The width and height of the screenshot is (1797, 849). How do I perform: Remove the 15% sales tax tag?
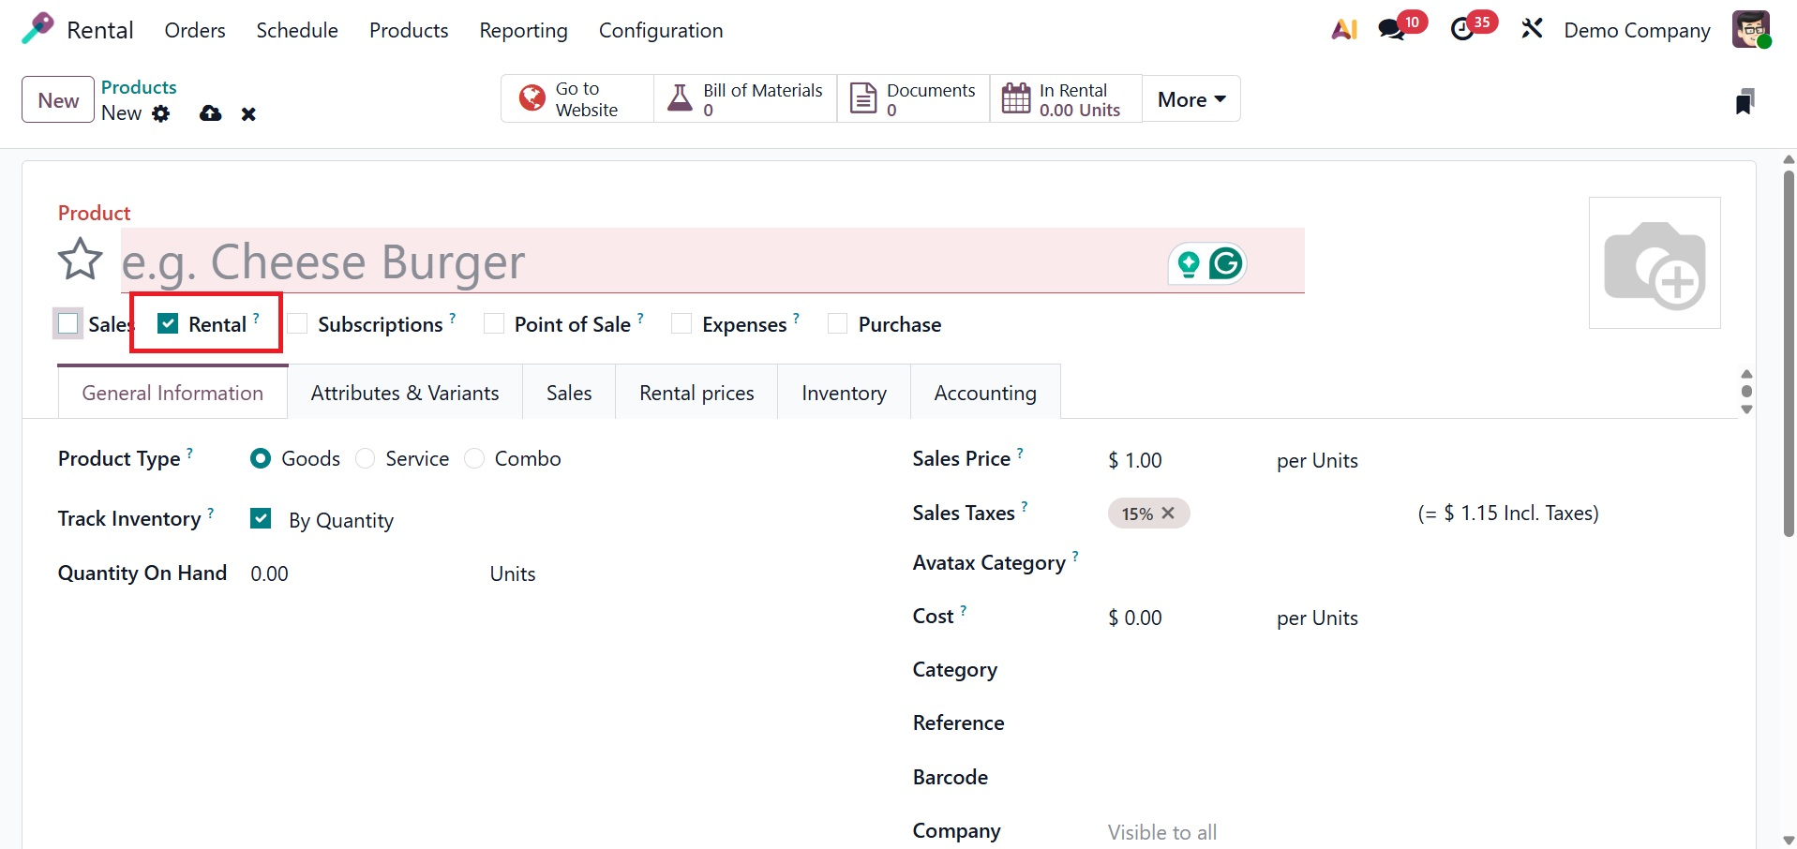(1168, 514)
